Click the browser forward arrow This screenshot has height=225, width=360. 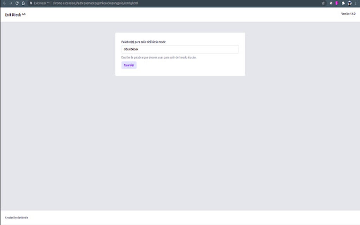tap(11, 3)
